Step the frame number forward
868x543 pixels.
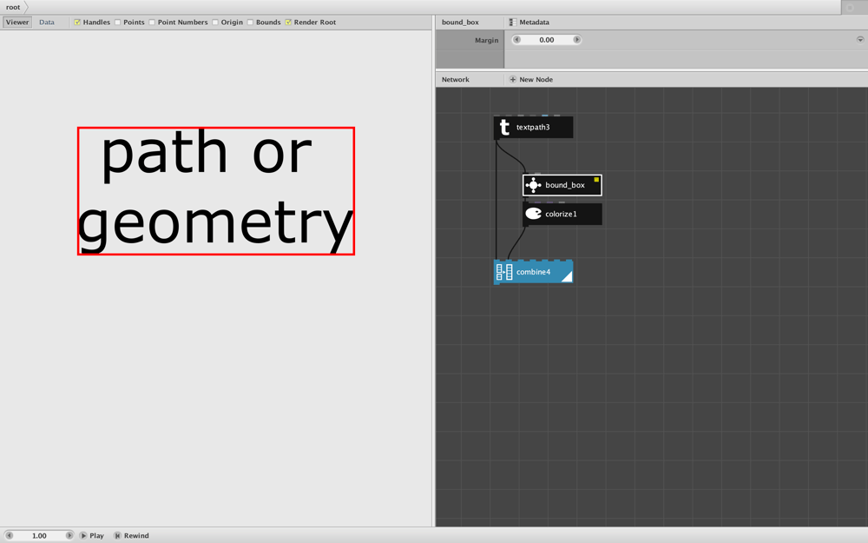(69, 536)
